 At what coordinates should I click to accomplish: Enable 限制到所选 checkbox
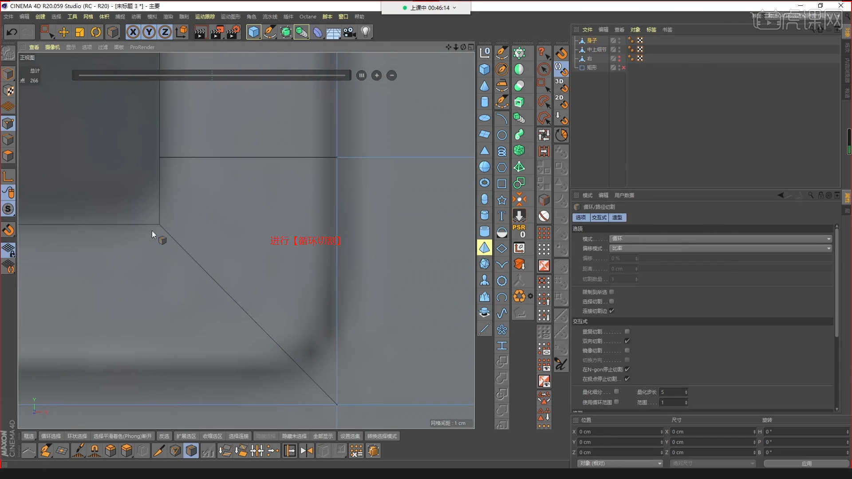click(612, 292)
